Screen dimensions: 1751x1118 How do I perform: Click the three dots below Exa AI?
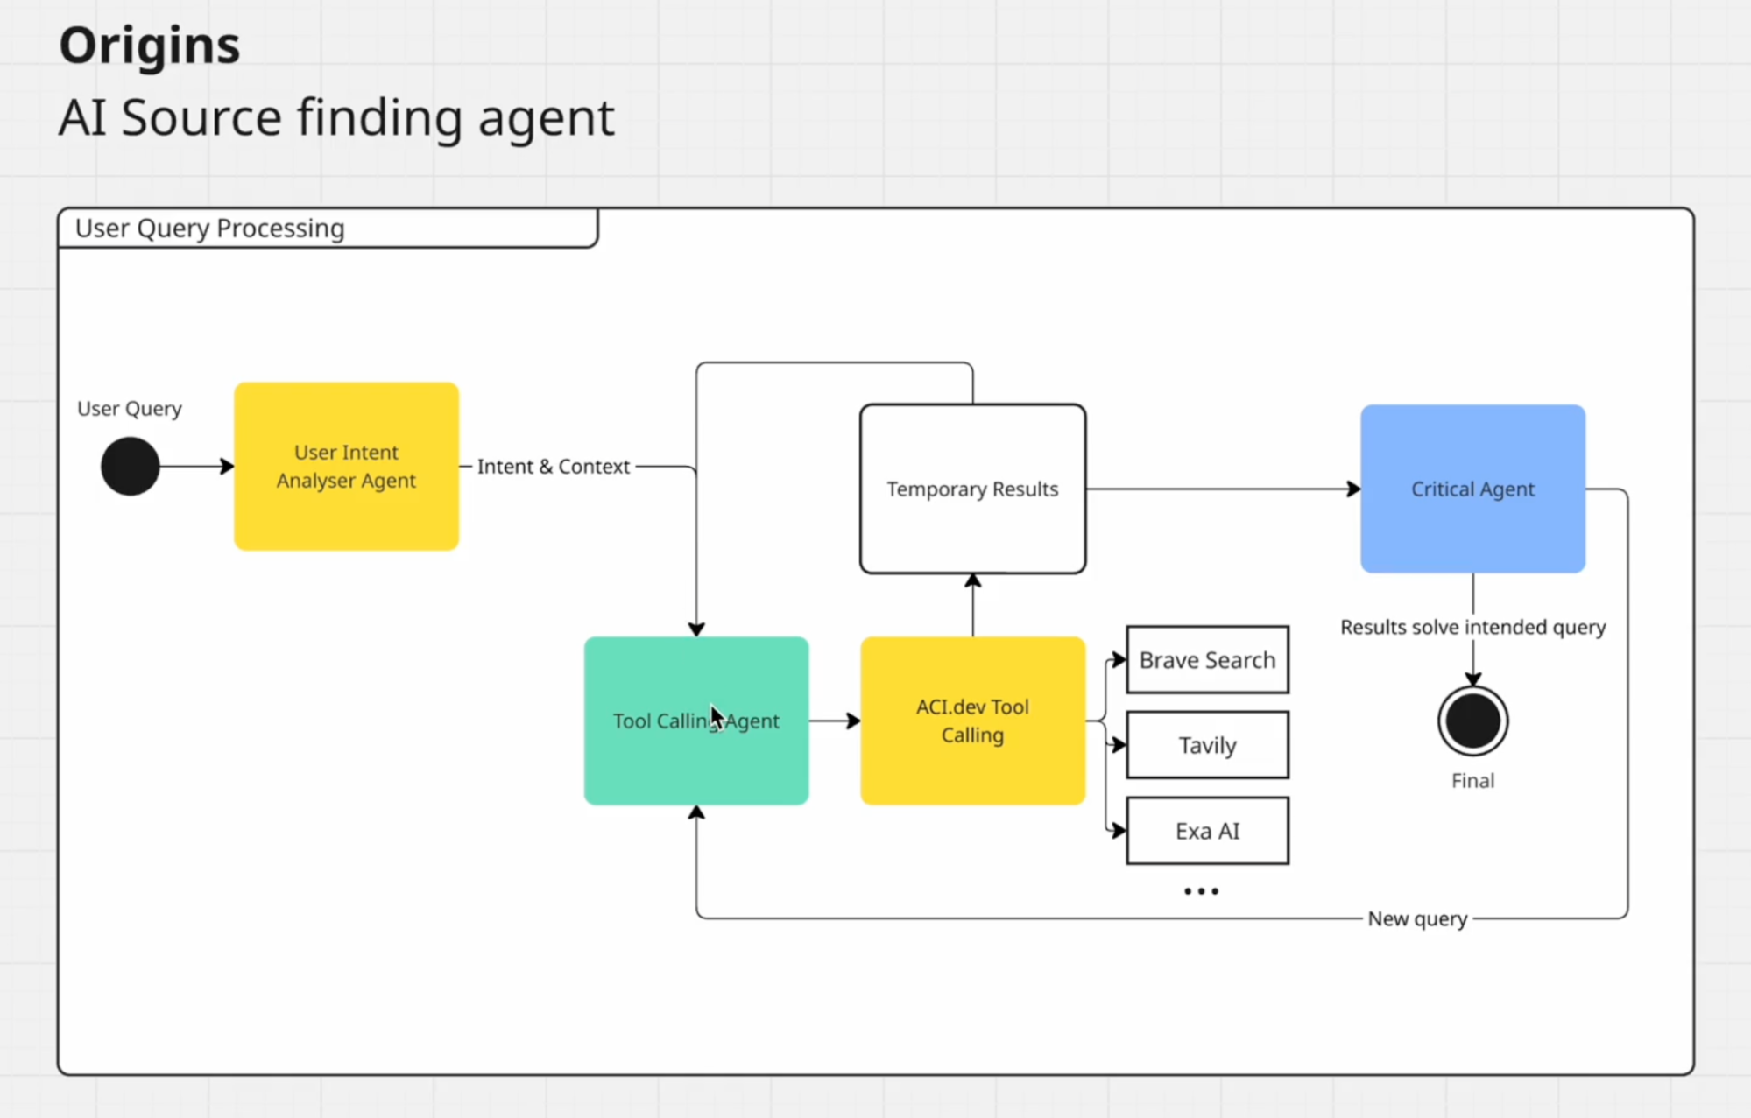[x=1201, y=891]
